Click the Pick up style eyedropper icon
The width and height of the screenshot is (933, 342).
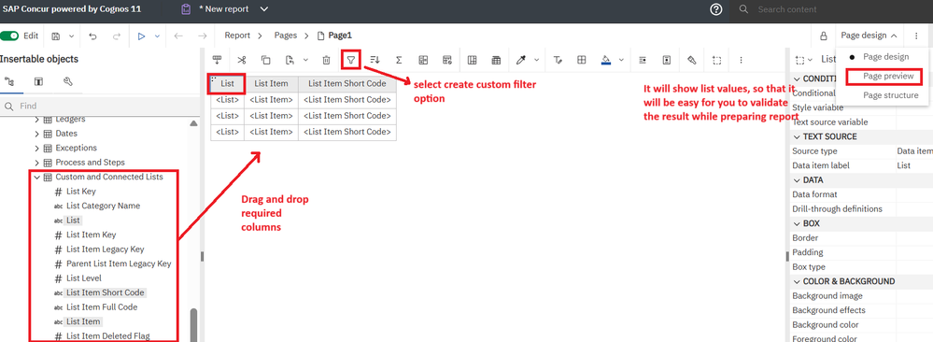(x=520, y=60)
